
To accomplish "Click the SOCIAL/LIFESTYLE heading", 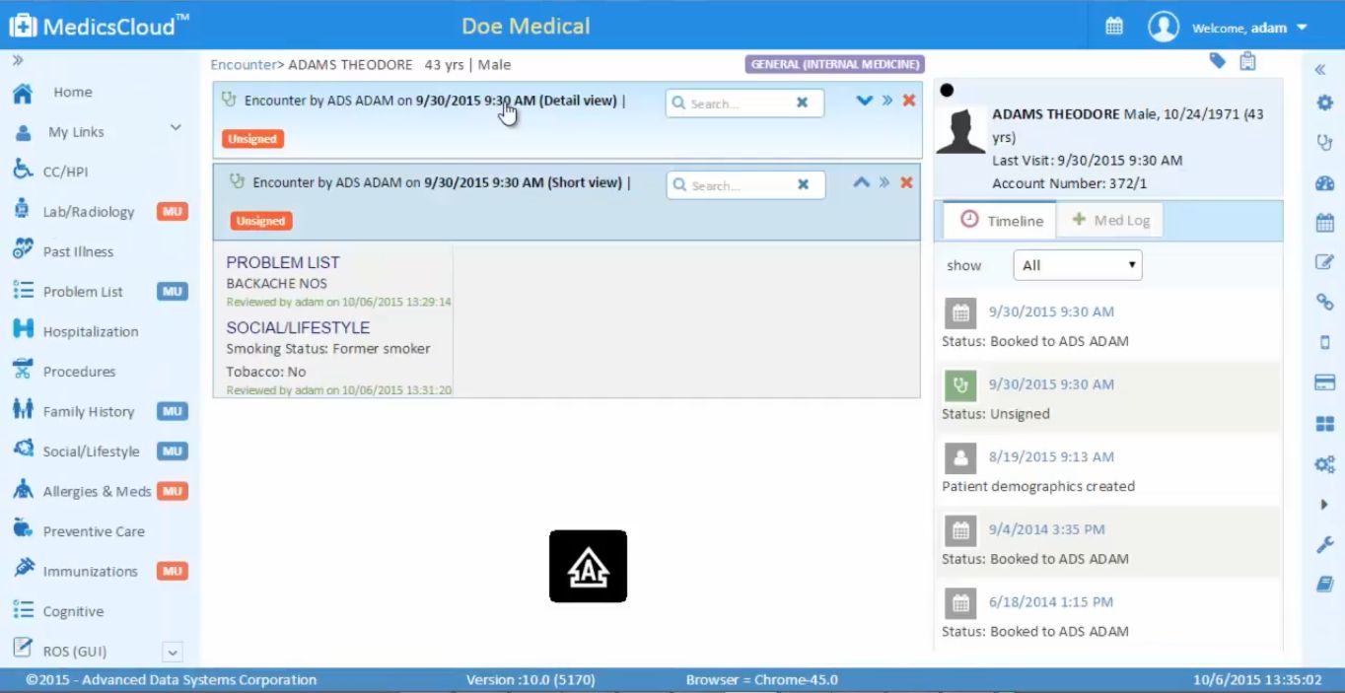I will [298, 327].
